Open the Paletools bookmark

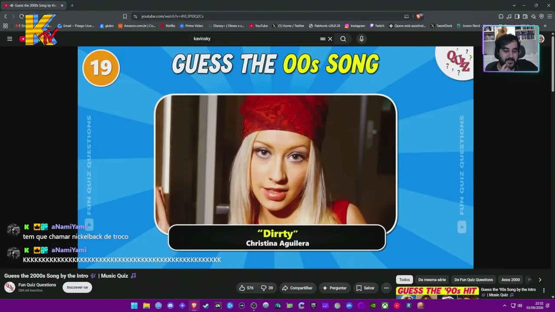[x=324, y=26]
